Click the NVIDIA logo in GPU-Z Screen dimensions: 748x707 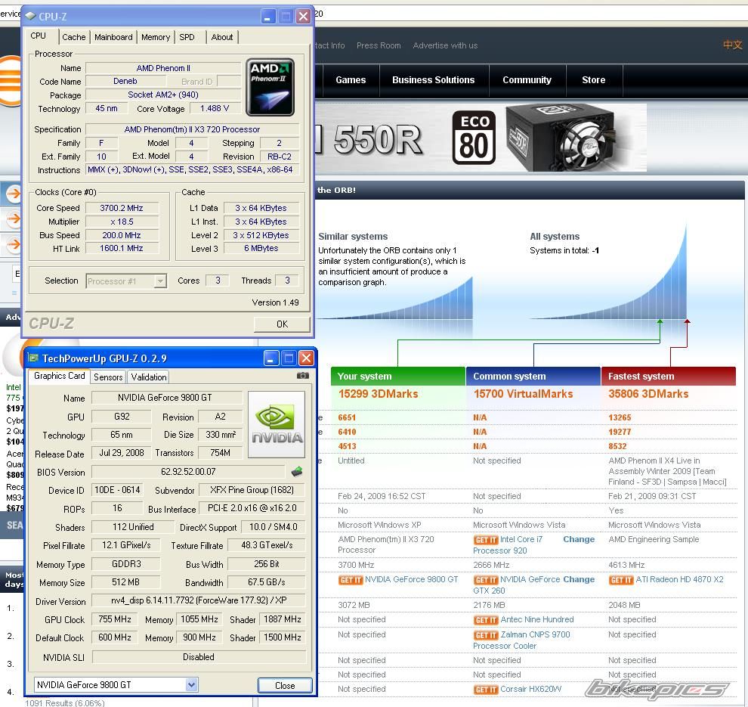click(277, 424)
